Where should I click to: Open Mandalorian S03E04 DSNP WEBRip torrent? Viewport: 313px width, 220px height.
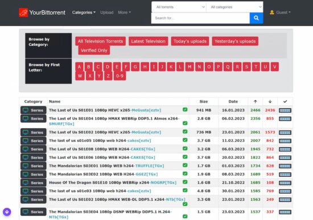(110, 214)
